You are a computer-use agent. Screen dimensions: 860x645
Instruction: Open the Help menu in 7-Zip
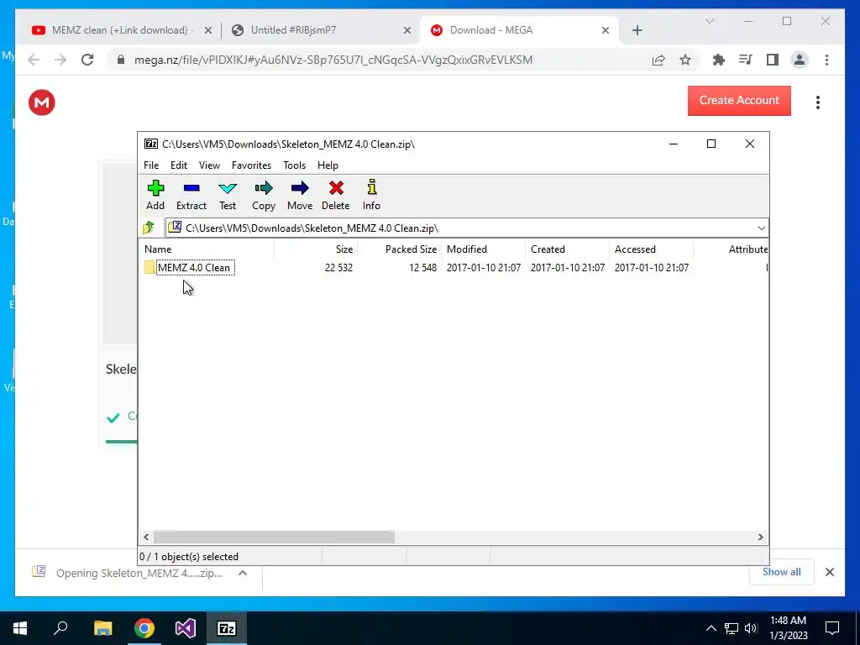328,165
